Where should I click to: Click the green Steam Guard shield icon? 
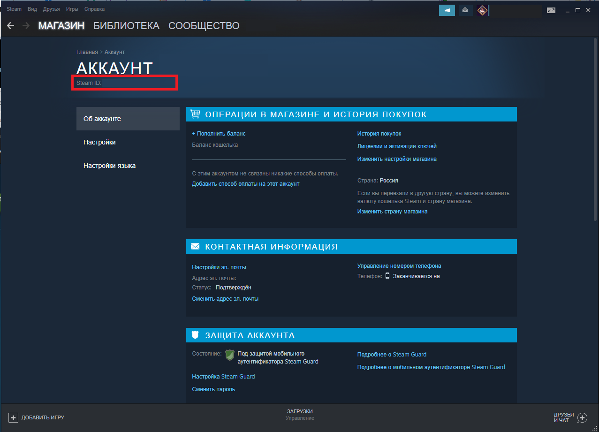tap(229, 355)
